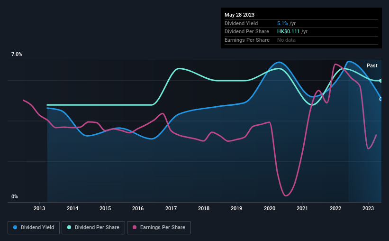Click the 2023 label on the x-axis

click(x=368, y=208)
